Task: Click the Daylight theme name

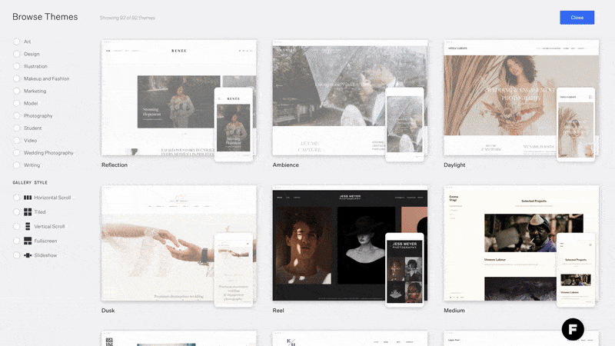Action: coord(454,165)
